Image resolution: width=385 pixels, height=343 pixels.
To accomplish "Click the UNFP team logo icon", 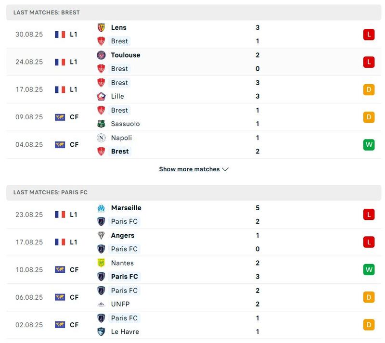I will [101, 304].
